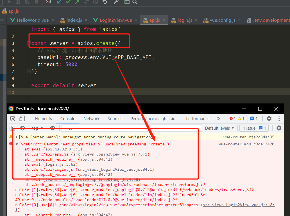This screenshot has width=290, height=216.
Task: Open DevTools three-dot customize menu
Action: point(279,118)
